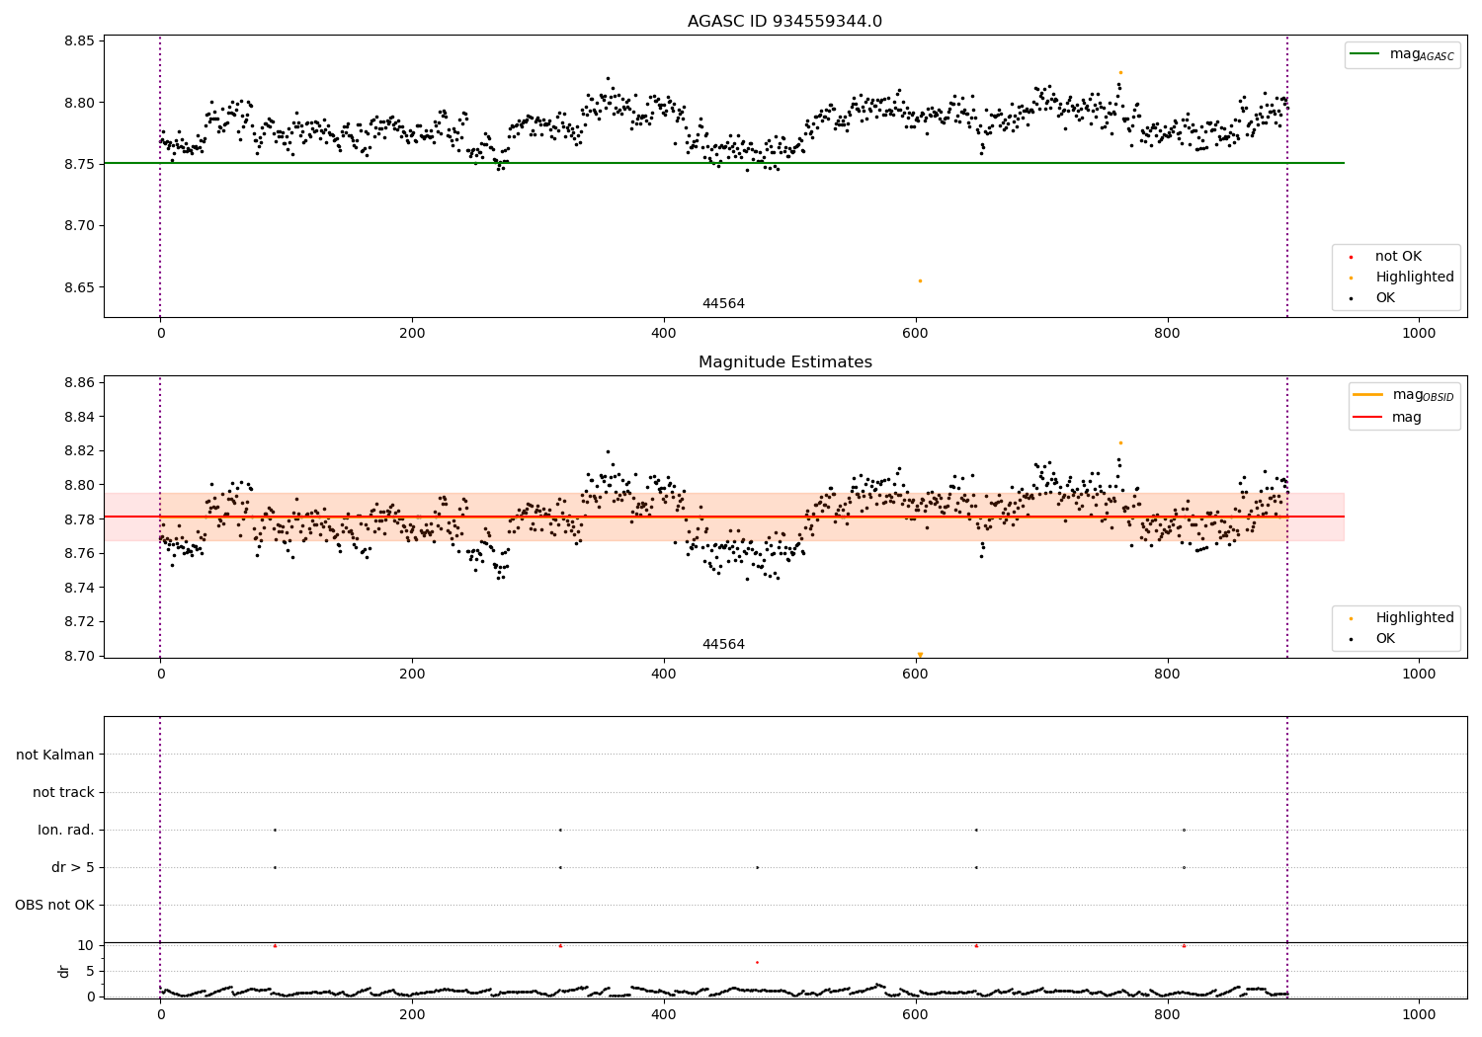Click 'not OK' legend entry in top plot

tap(1398, 257)
